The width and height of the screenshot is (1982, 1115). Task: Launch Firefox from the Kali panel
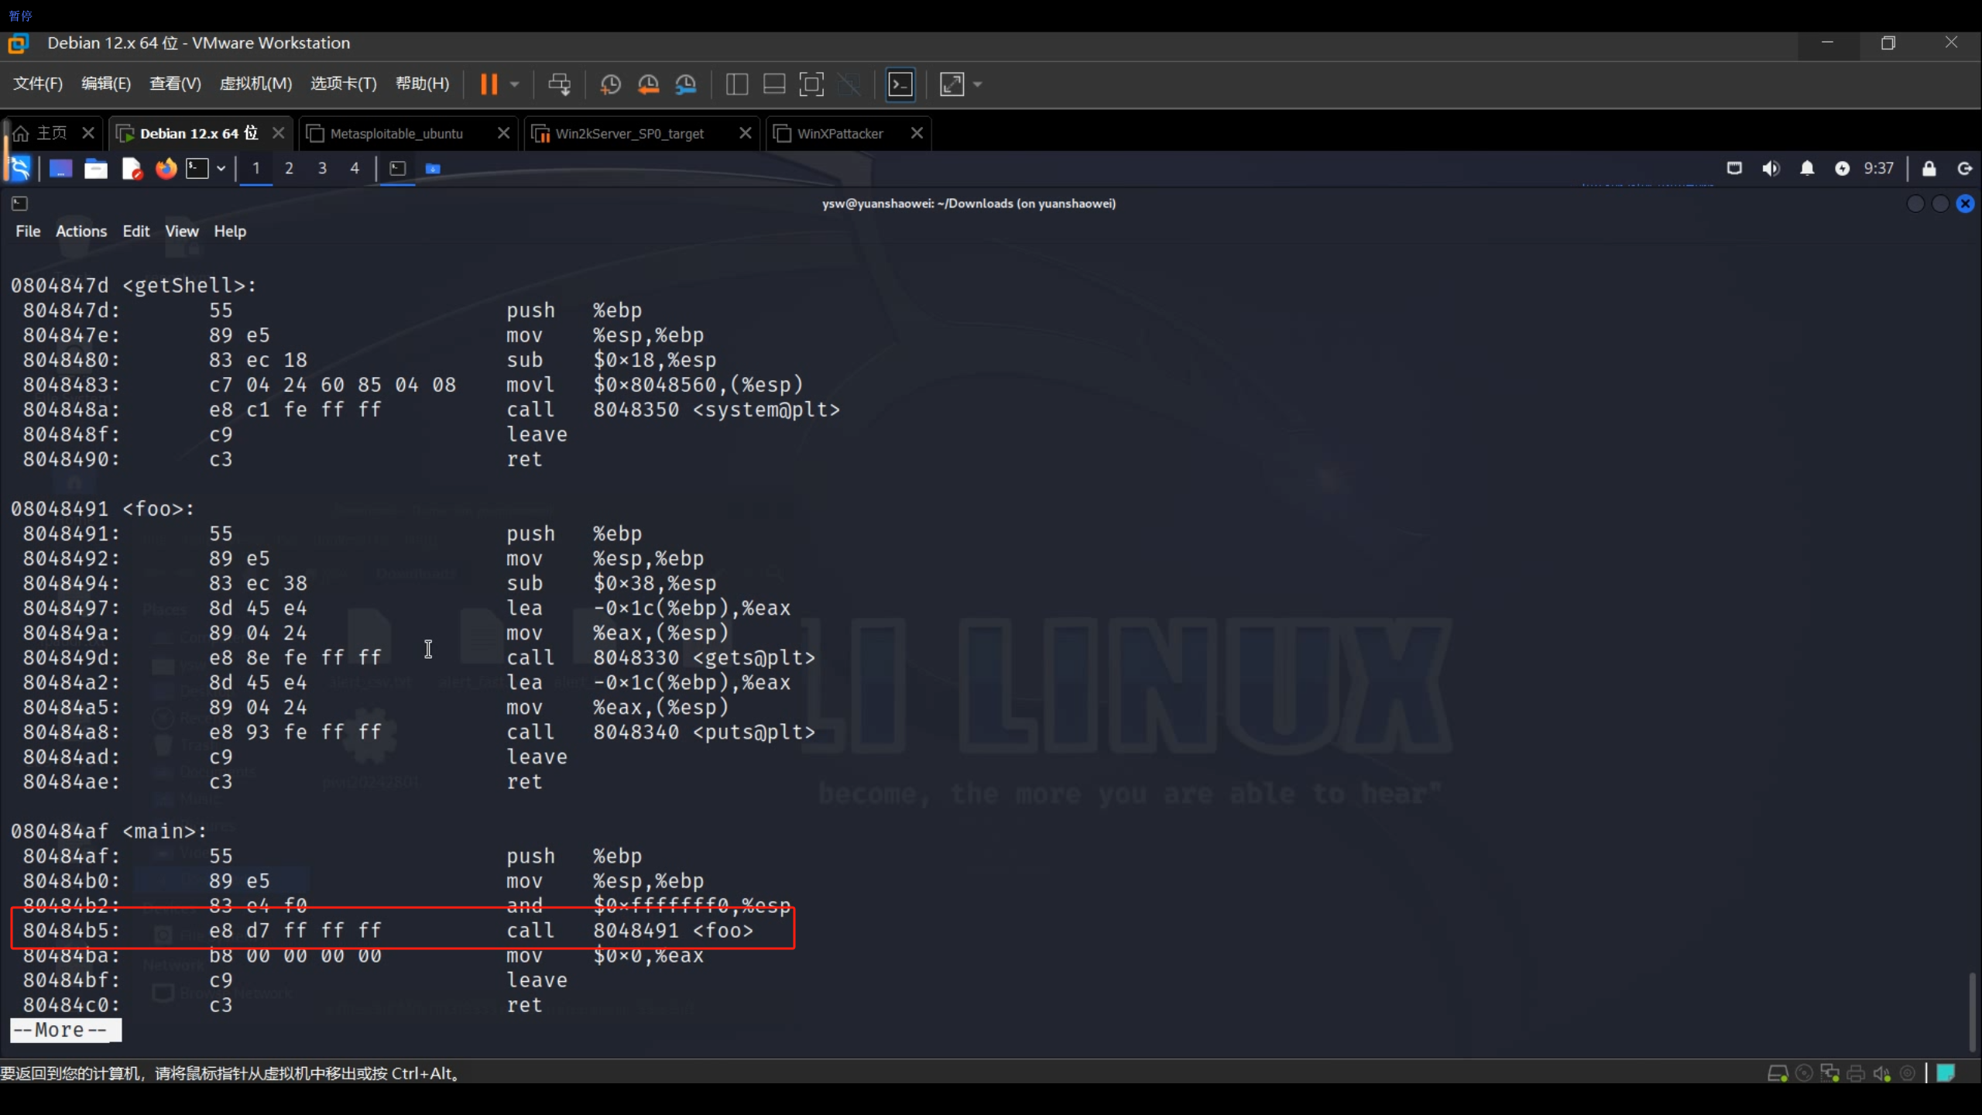pos(166,168)
